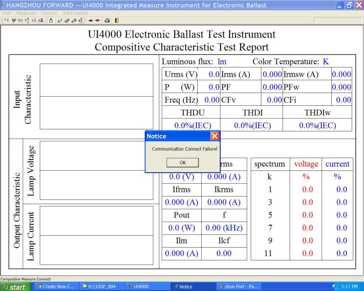Click the red right arrow toolbar icon
This screenshot has height=291, width=364.
tap(98, 21)
